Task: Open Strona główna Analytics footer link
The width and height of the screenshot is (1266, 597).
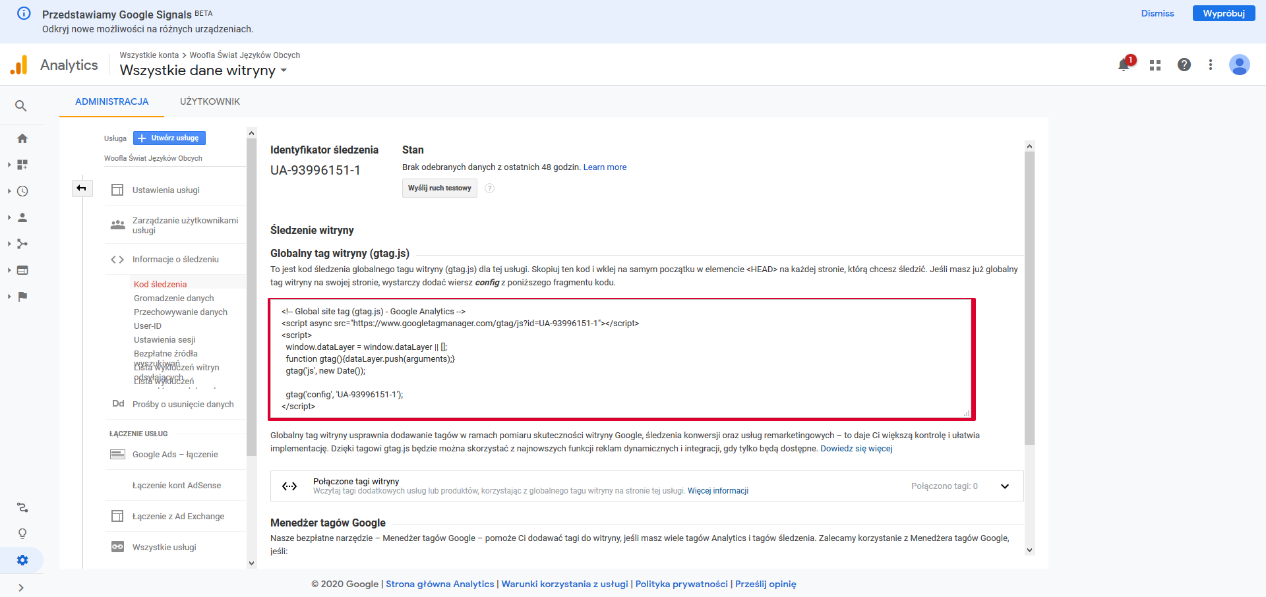Action: click(440, 584)
